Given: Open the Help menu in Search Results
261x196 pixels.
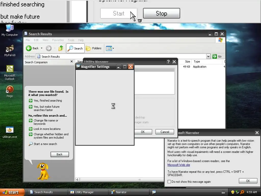Looking at the screenshot, I should [81, 40].
